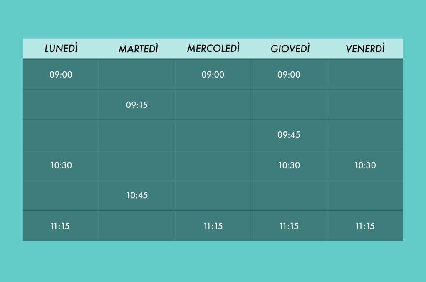Select the MARTEDÌ column header
The height and width of the screenshot is (282, 426).
(x=138, y=49)
